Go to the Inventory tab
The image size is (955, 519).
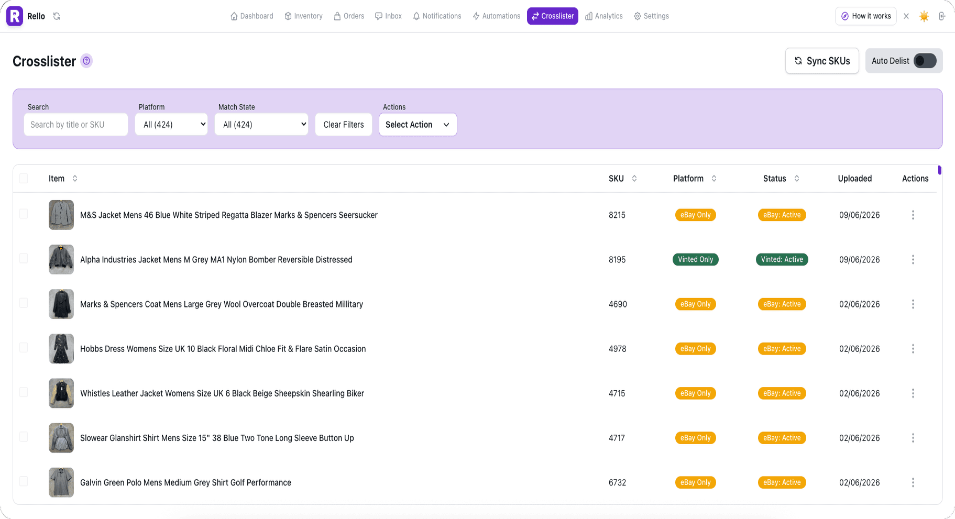[303, 16]
